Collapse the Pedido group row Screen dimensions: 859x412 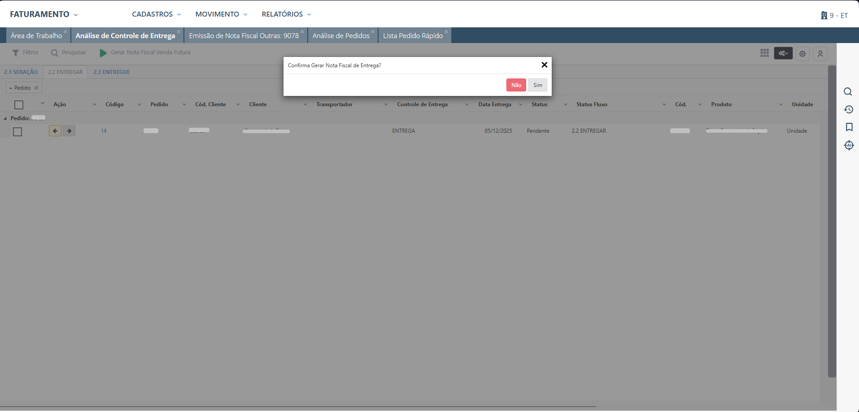point(5,118)
